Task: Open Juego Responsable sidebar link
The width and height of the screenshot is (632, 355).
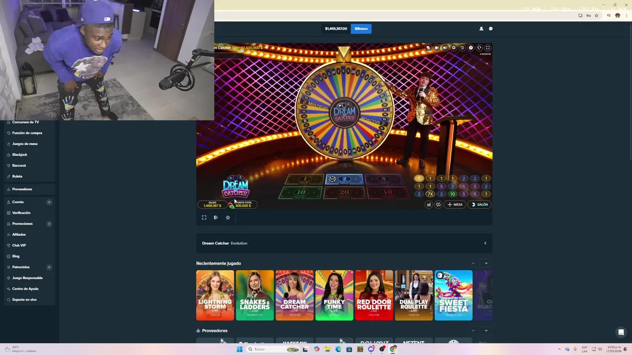Action: pyautogui.click(x=27, y=278)
